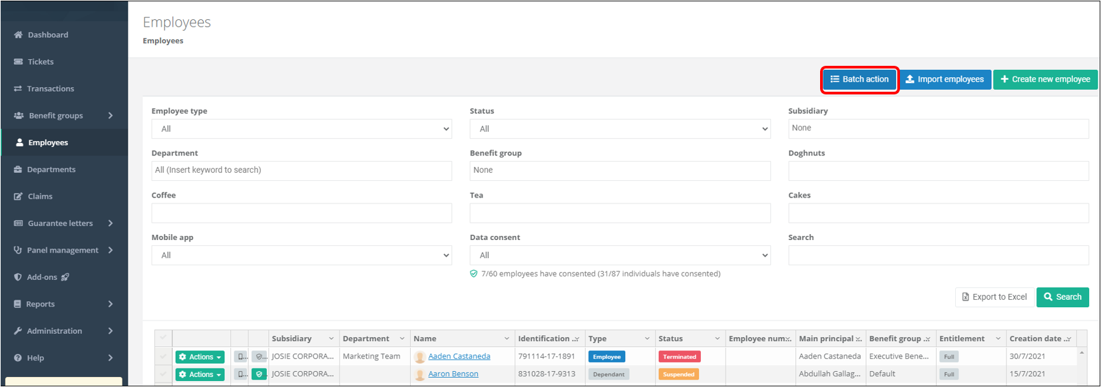Click the Departments briefcase icon
This screenshot has width=1101, height=387.
pos(18,170)
